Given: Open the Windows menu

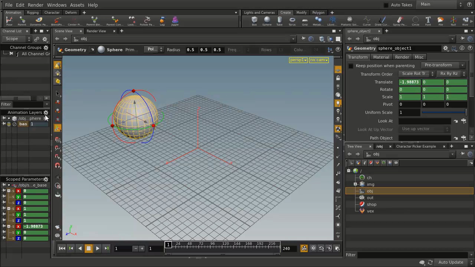Looking at the screenshot, I should pyautogui.click(x=56, y=5).
